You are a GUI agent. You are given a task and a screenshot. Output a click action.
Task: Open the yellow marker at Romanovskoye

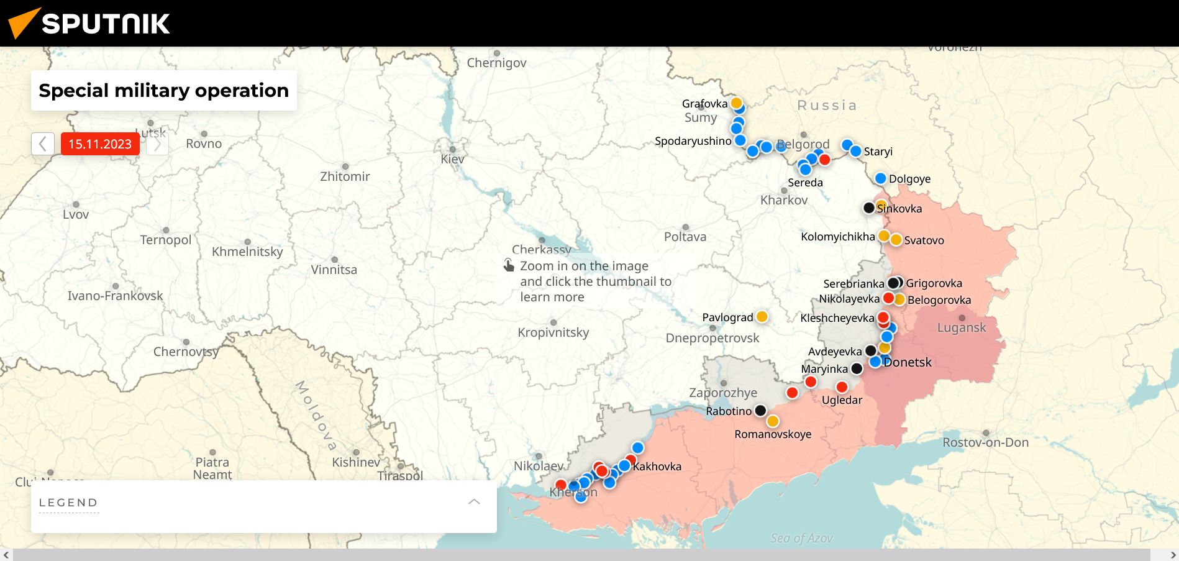coord(773,421)
